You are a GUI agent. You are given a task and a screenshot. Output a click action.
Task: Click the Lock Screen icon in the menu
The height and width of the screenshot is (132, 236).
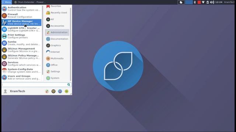(x=53, y=91)
